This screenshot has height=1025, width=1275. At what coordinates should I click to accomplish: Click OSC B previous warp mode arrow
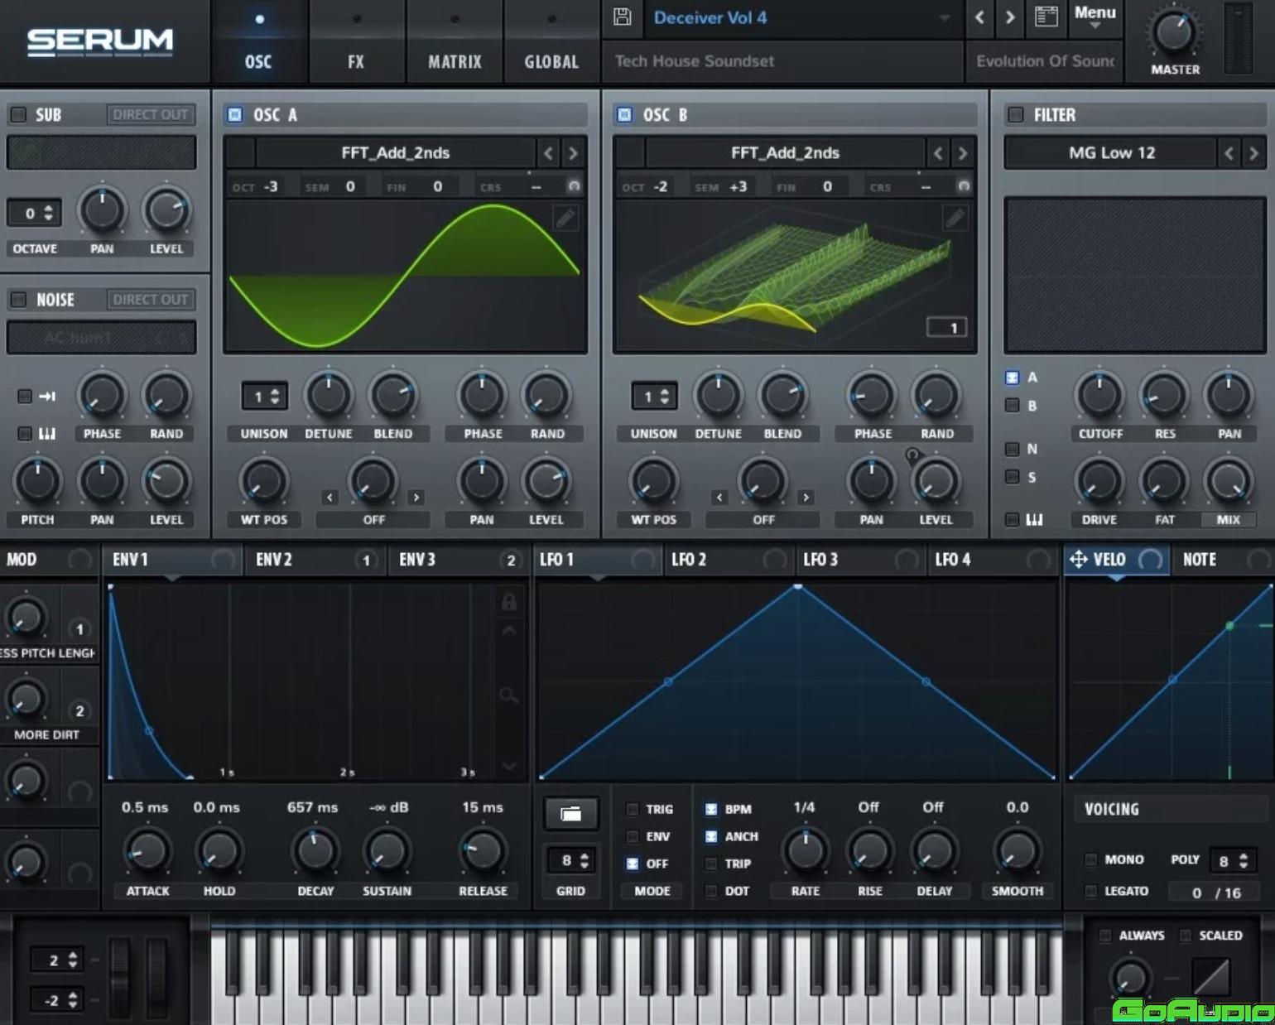pos(719,498)
